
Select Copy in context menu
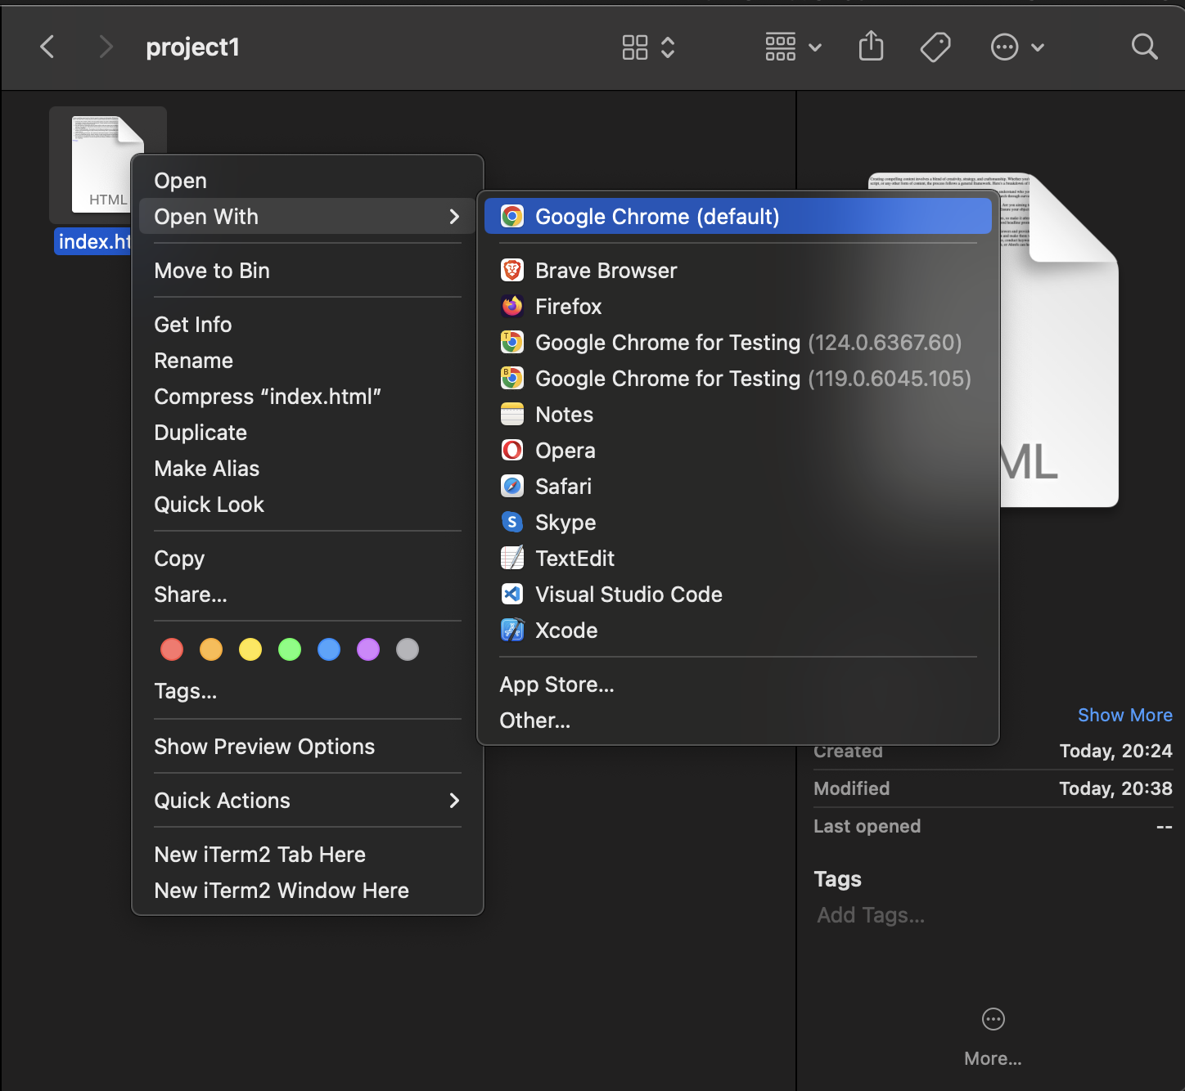coord(308,559)
